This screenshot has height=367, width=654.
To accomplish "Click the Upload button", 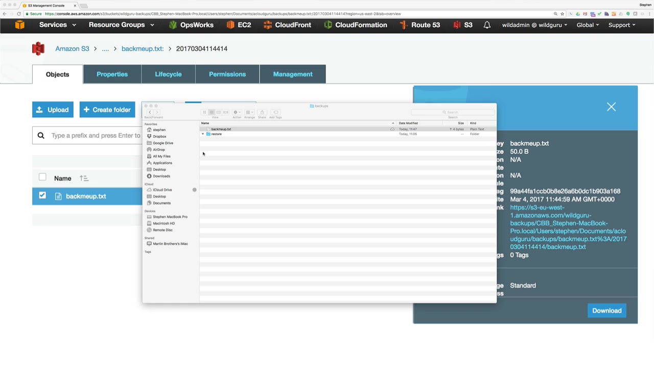I will (53, 110).
